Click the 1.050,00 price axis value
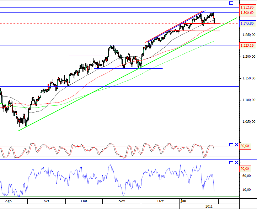Viewport: 257px width, 209px height. [249, 122]
